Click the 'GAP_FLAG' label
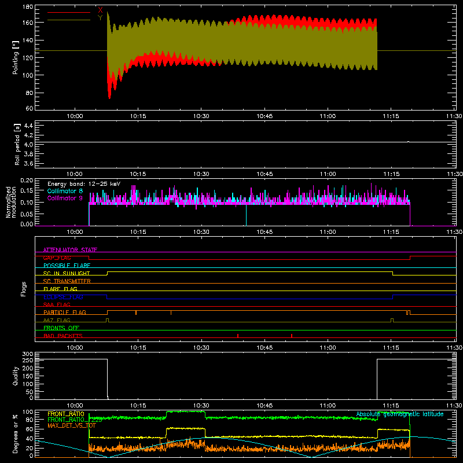463x463 pixels. click(57, 258)
